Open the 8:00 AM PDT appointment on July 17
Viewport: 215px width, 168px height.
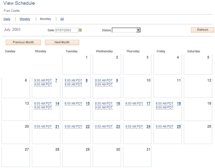[134, 103]
